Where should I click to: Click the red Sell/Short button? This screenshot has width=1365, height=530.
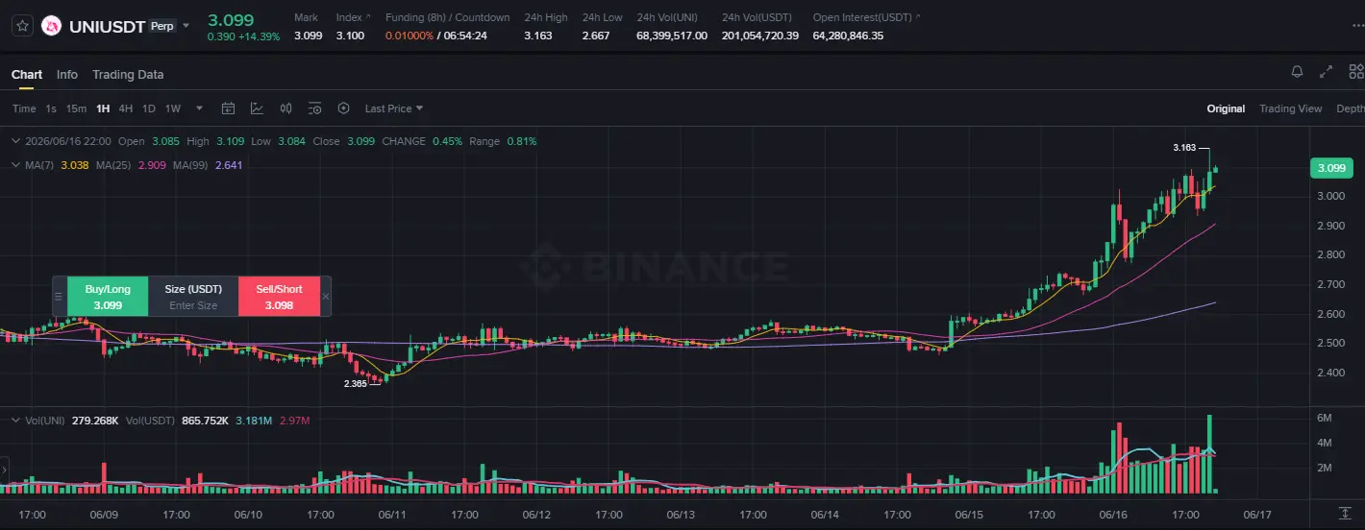pos(279,296)
